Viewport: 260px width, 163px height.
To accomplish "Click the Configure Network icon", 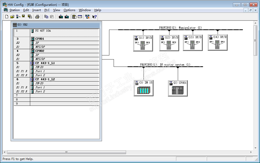I will click(87, 16).
